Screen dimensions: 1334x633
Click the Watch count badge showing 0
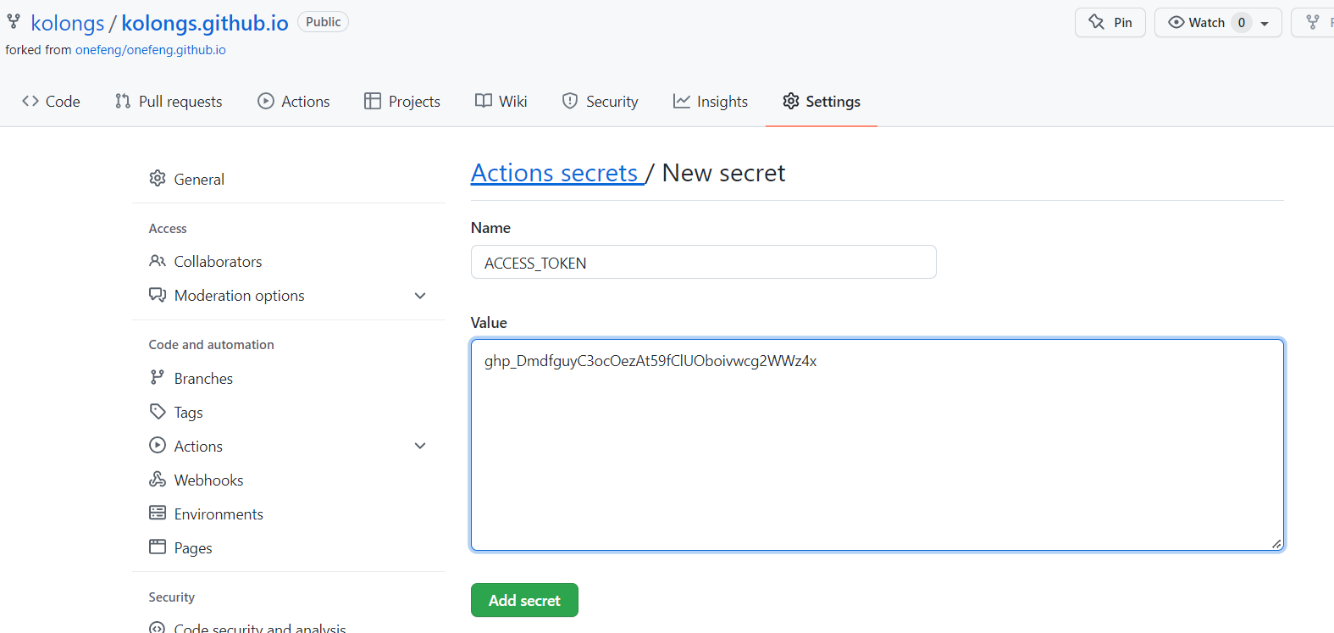point(1242,23)
